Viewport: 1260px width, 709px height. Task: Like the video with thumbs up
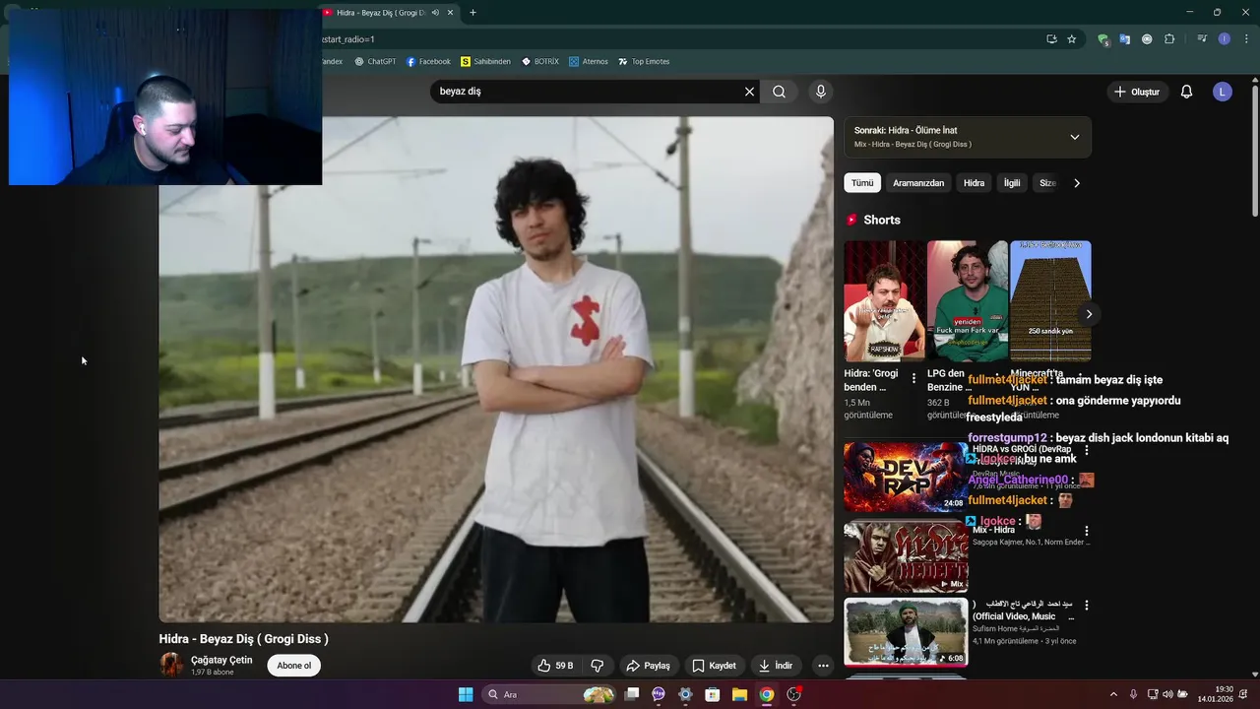click(556, 666)
